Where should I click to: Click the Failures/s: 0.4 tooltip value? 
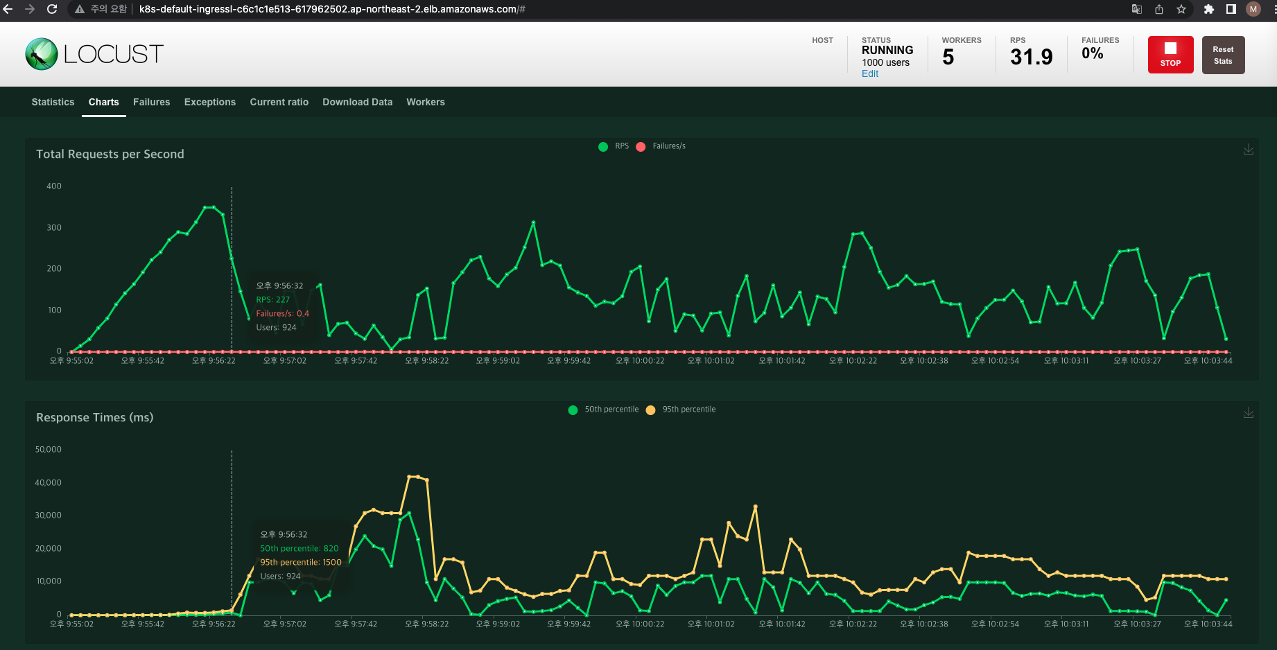283,313
